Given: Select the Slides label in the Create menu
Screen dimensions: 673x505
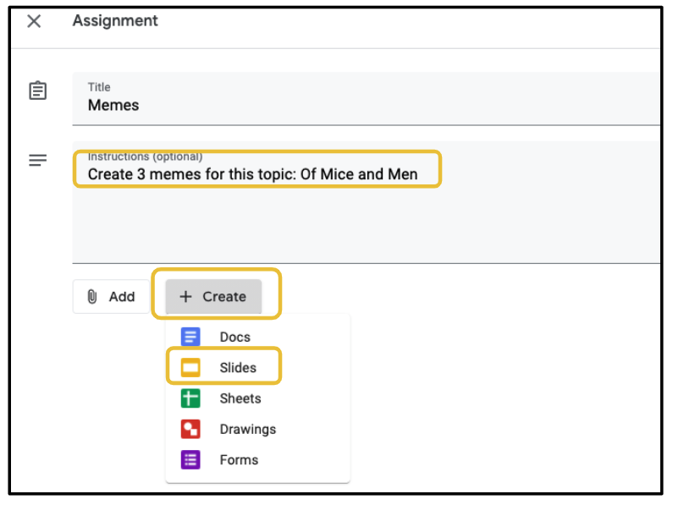Looking at the screenshot, I should pyautogui.click(x=238, y=368).
